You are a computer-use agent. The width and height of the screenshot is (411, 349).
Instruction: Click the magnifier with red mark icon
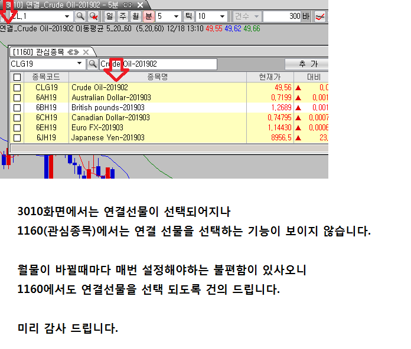click(x=93, y=17)
